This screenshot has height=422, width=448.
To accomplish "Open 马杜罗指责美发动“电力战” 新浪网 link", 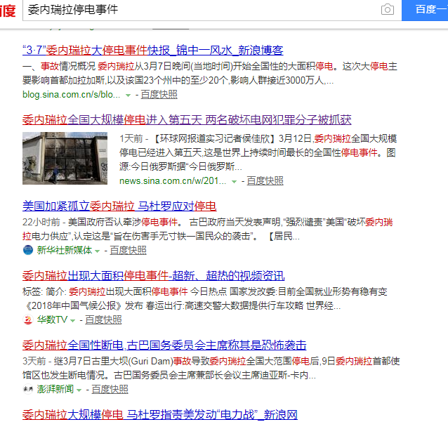I will pos(160,415).
